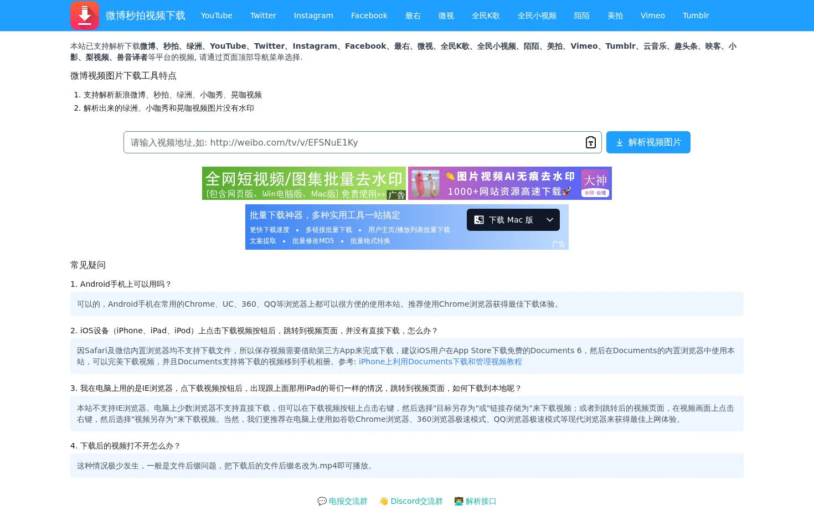Viewport: 814px width, 511px height.
Task: Click the iOS设备 question 2 text
Action: (255, 331)
